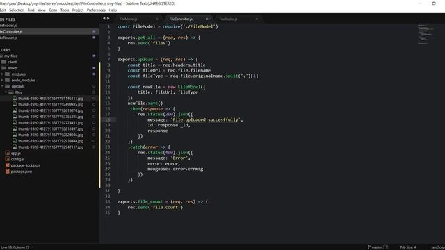Click git status dot beside the modules folder
This screenshot has height=250, width=445.
point(94,74)
